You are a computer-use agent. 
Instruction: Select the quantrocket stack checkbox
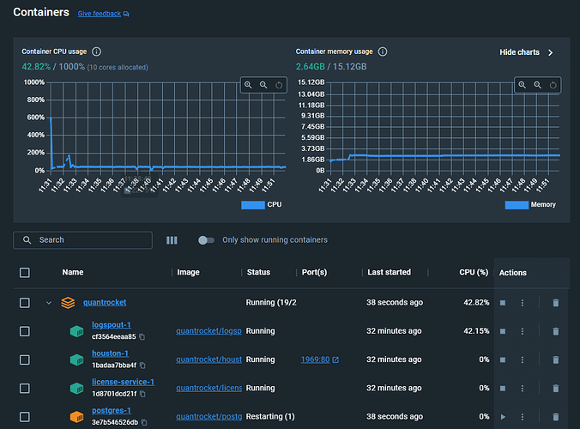[x=25, y=303]
